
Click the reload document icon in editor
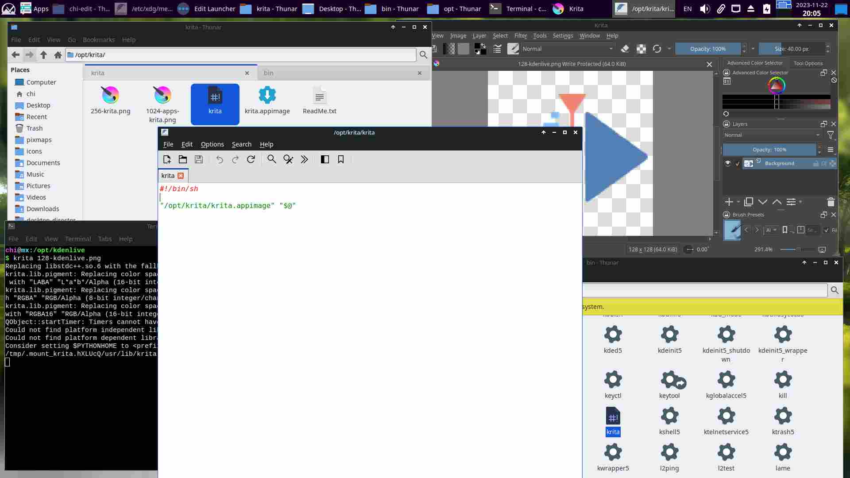[251, 159]
